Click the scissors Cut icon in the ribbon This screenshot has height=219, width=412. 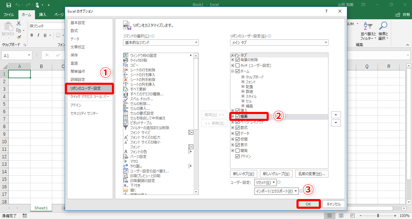tap(19, 23)
